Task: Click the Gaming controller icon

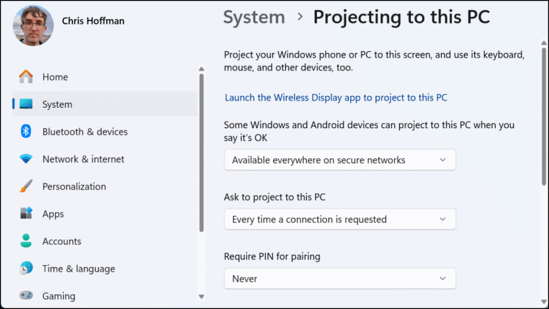Action: pyautogui.click(x=26, y=296)
